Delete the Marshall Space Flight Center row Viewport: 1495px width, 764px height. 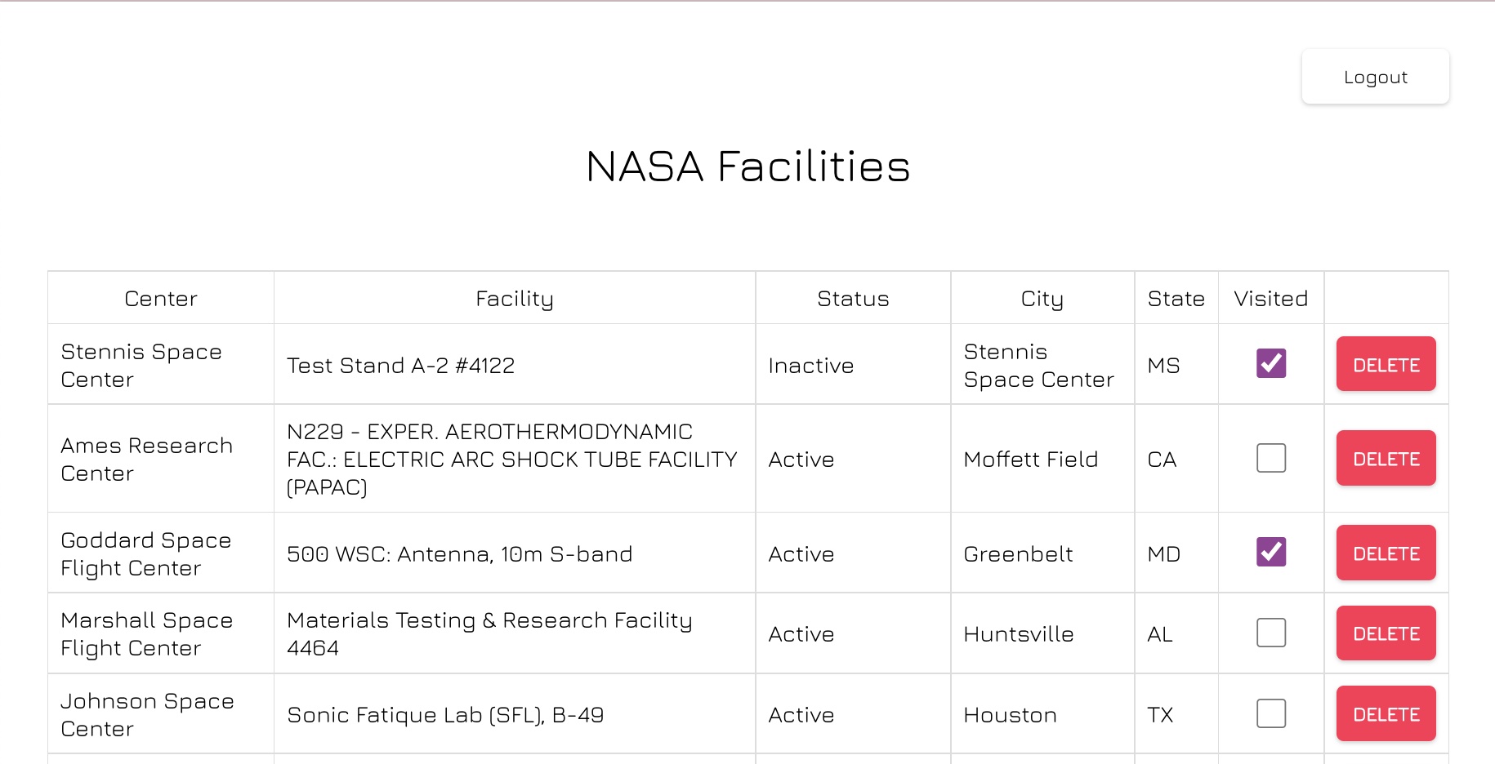tap(1386, 633)
